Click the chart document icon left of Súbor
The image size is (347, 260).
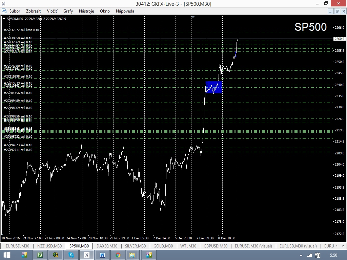[4, 11]
